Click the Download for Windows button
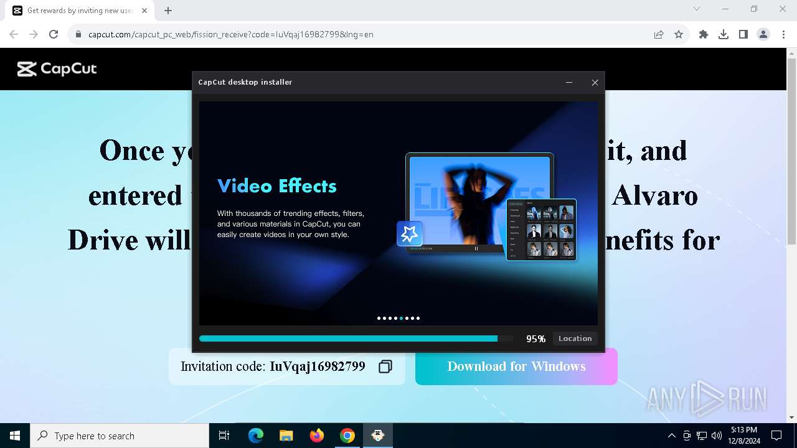This screenshot has height=448, width=797. 516,366
